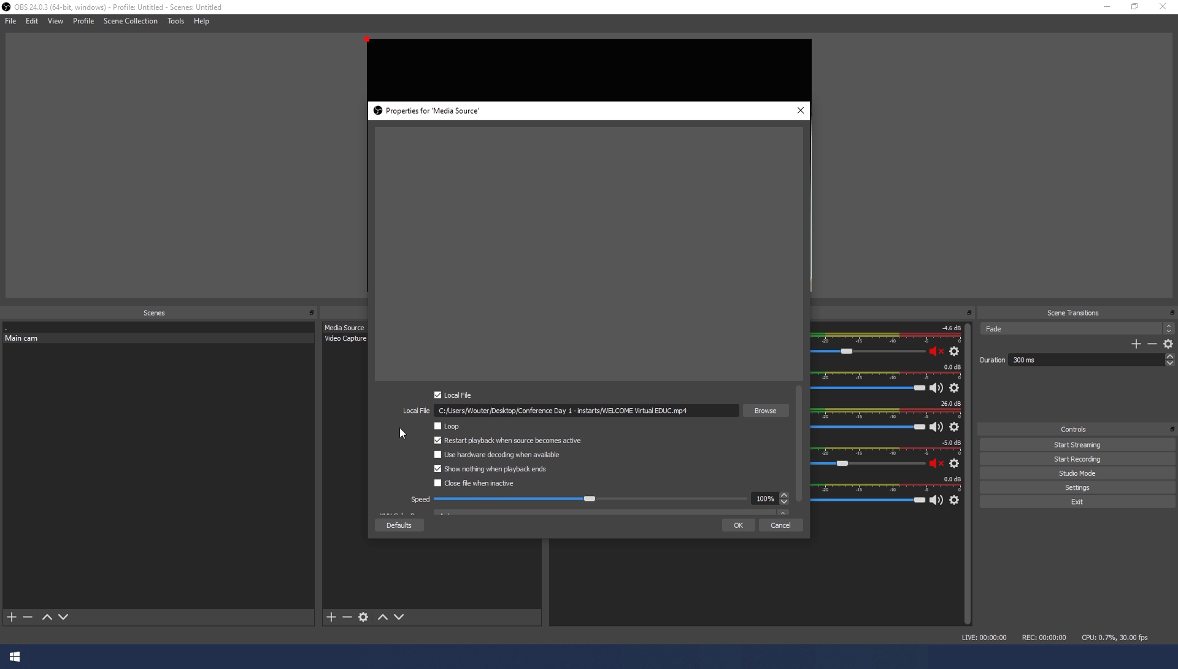The height and width of the screenshot is (669, 1178).
Task: Open source properties gear in Sources panel
Action: click(x=363, y=617)
